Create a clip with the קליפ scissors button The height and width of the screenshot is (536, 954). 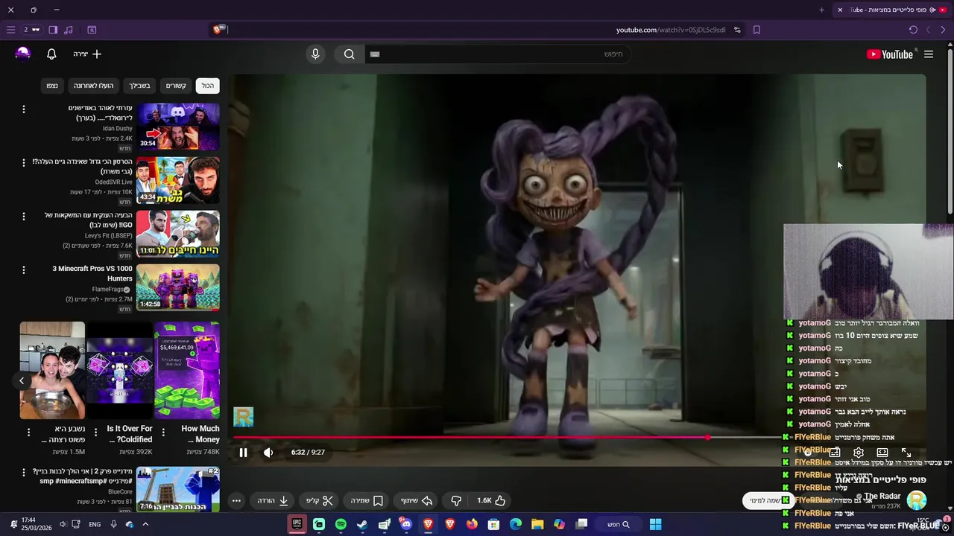pos(320,500)
